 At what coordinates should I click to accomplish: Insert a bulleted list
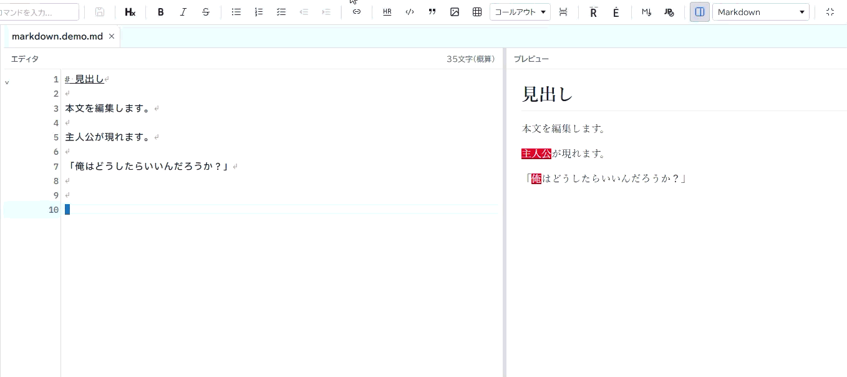click(x=236, y=12)
